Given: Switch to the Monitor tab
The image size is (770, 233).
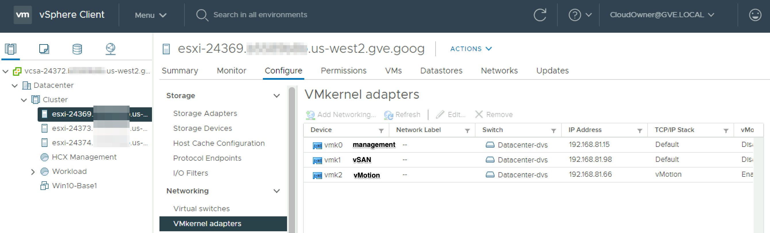Looking at the screenshot, I should (x=231, y=71).
